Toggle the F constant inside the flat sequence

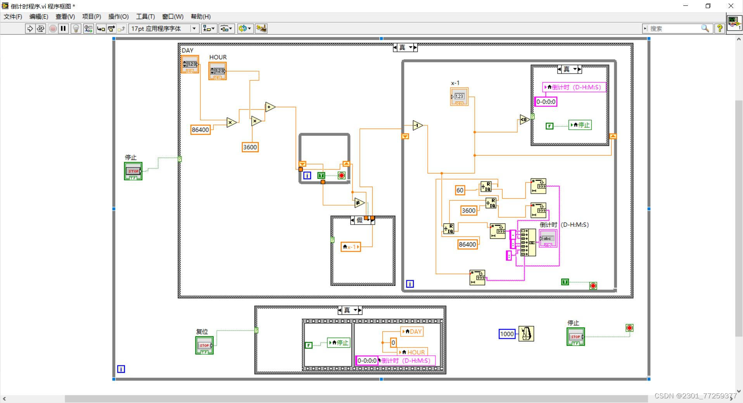pos(308,345)
